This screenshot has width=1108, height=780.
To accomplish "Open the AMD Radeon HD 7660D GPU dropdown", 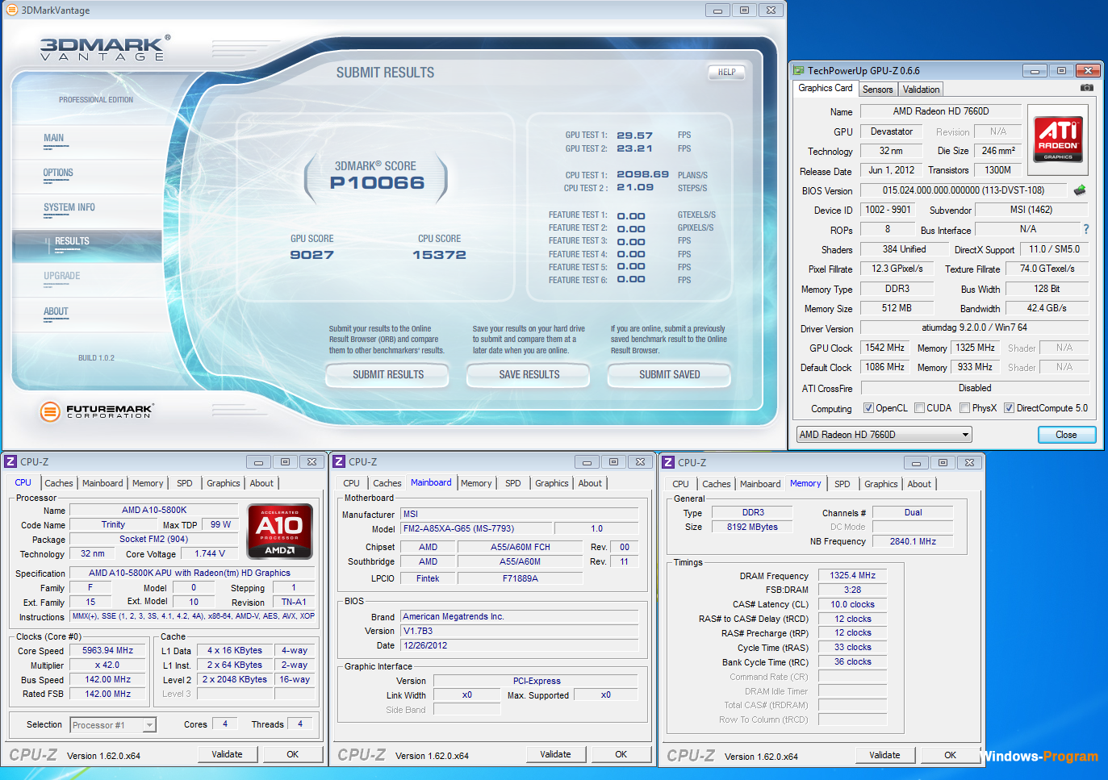I will (884, 435).
